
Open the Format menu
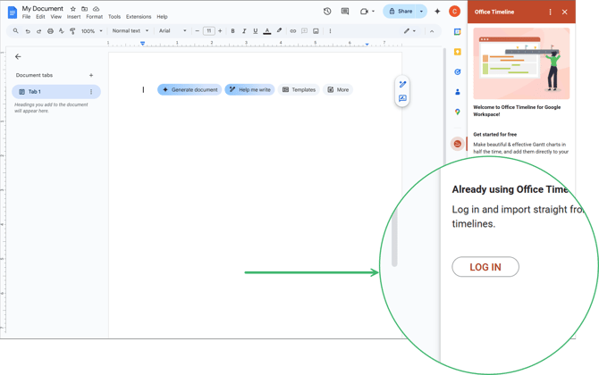pyautogui.click(x=95, y=17)
